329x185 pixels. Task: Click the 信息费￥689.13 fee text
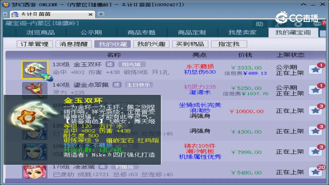click(245, 73)
